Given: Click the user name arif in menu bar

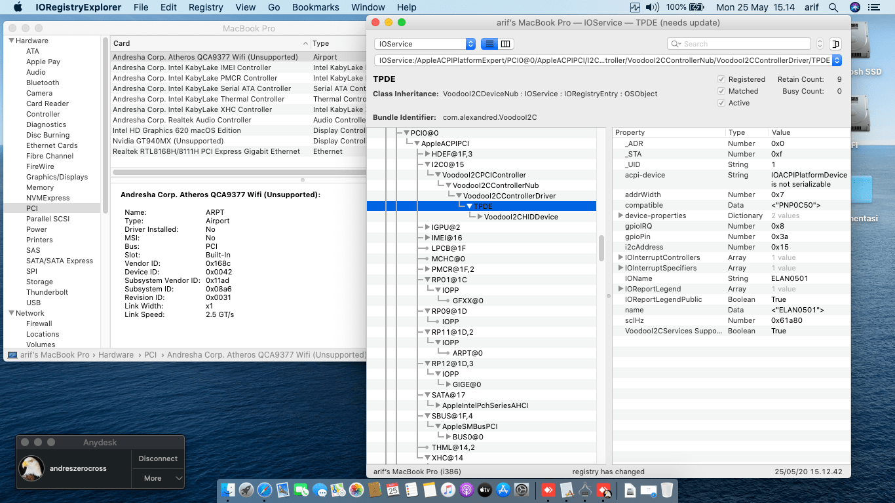Looking at the screenshot, I should [x=810, y=7].
